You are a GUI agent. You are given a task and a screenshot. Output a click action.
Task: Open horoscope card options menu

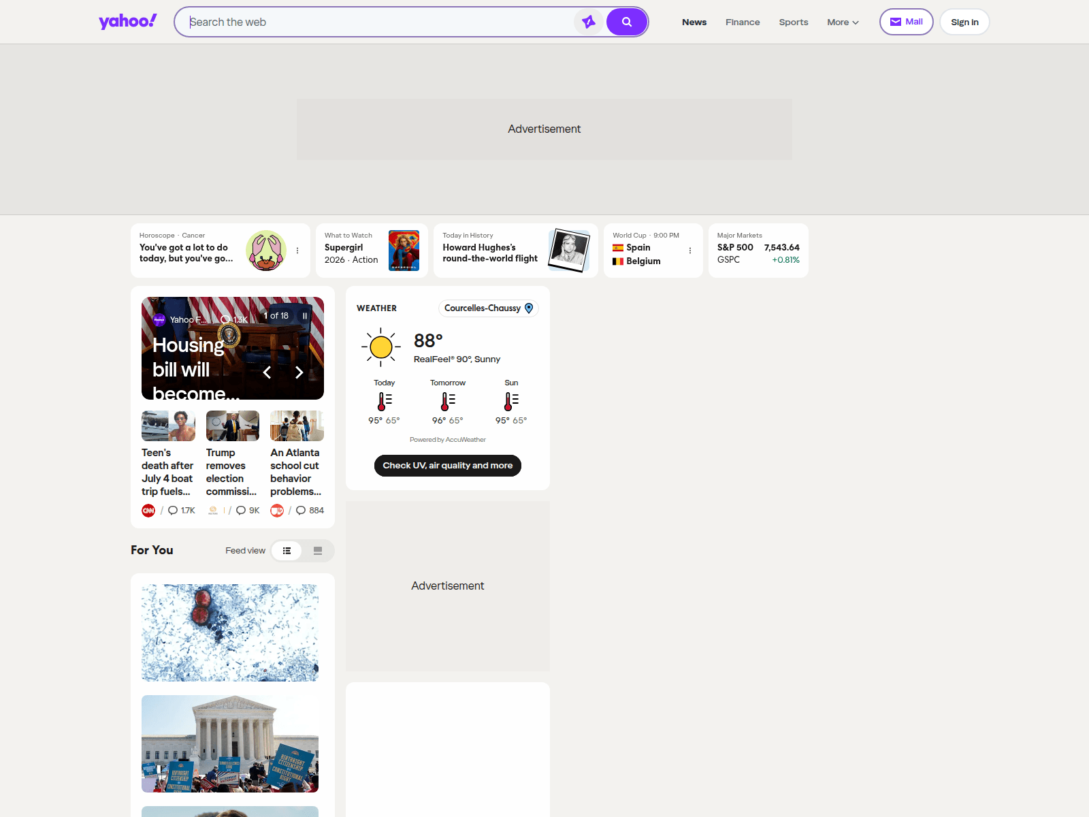[297, 251]
